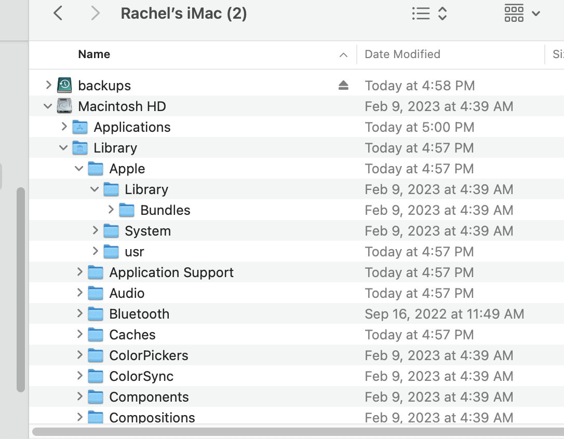Open the list view switcher

point(429,13)
